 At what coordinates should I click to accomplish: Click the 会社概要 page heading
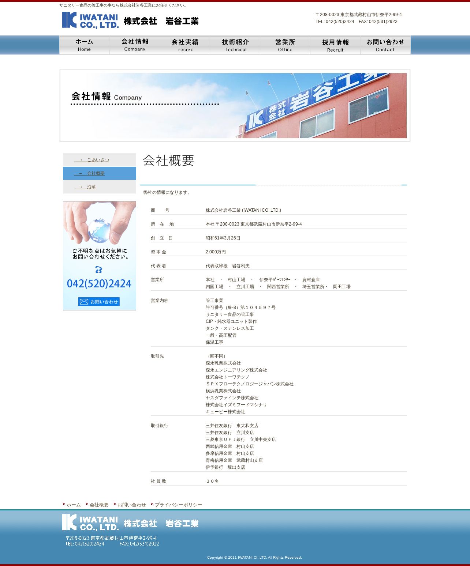click(x=168, y=160)
